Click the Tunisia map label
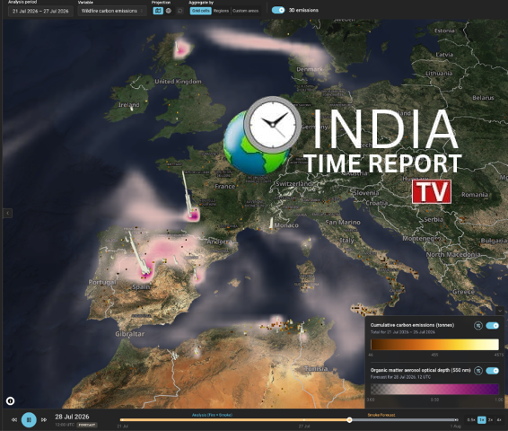508x431 pixels. (x=316, y=368)
